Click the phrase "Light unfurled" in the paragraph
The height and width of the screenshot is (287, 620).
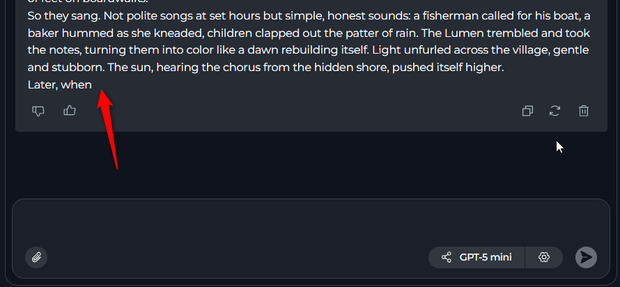click(407, 50)
